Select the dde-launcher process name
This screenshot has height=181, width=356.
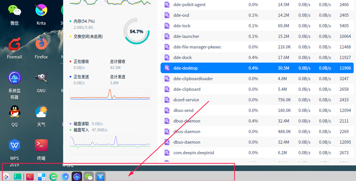pos(186,36)
